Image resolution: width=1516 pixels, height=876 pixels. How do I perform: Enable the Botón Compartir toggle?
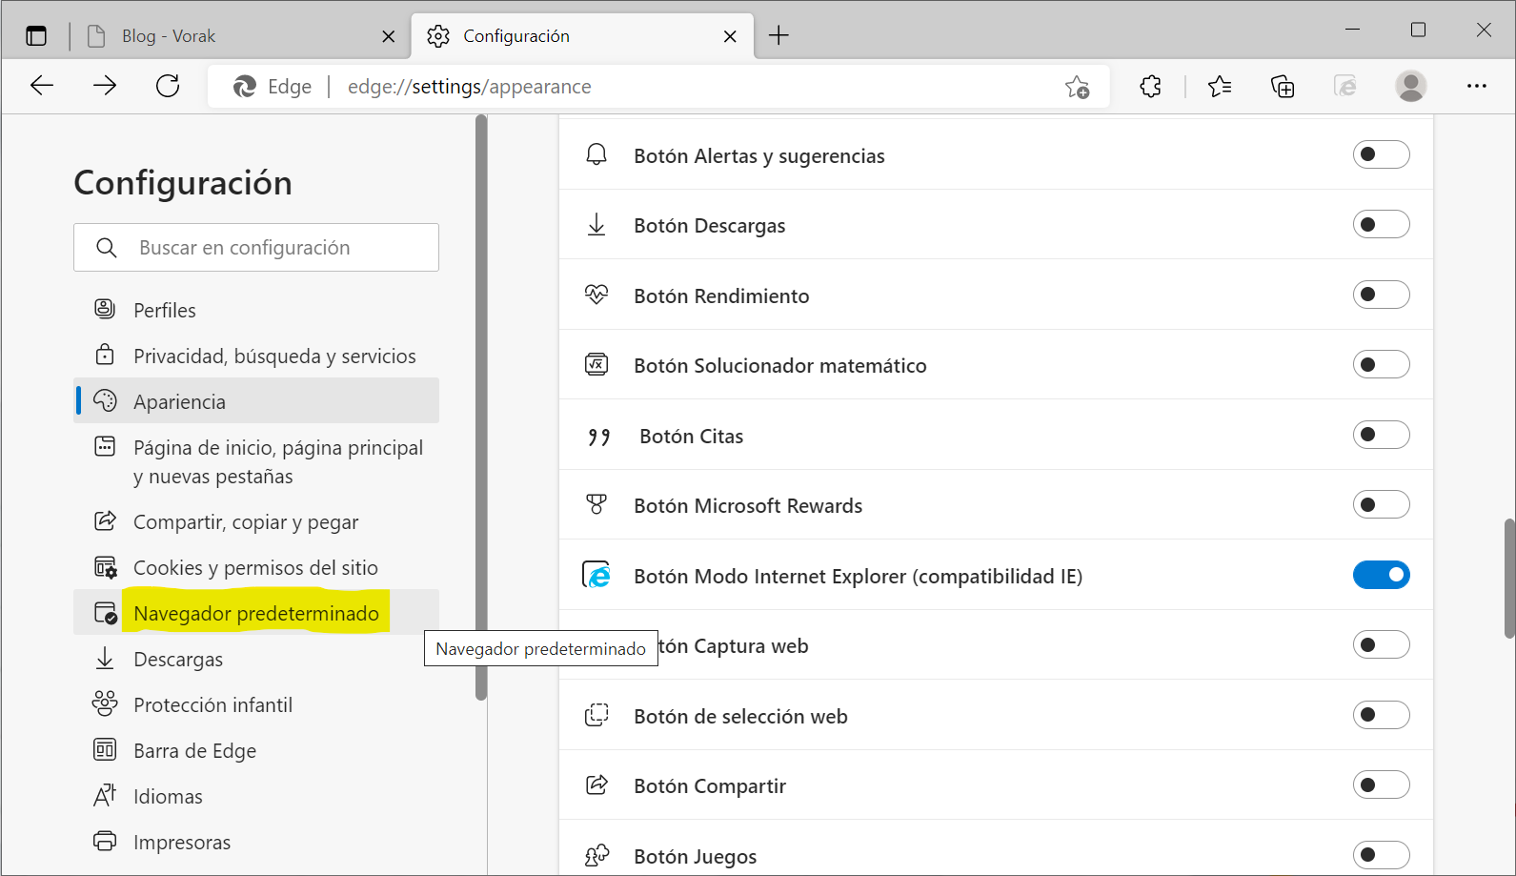(1381, 785)
